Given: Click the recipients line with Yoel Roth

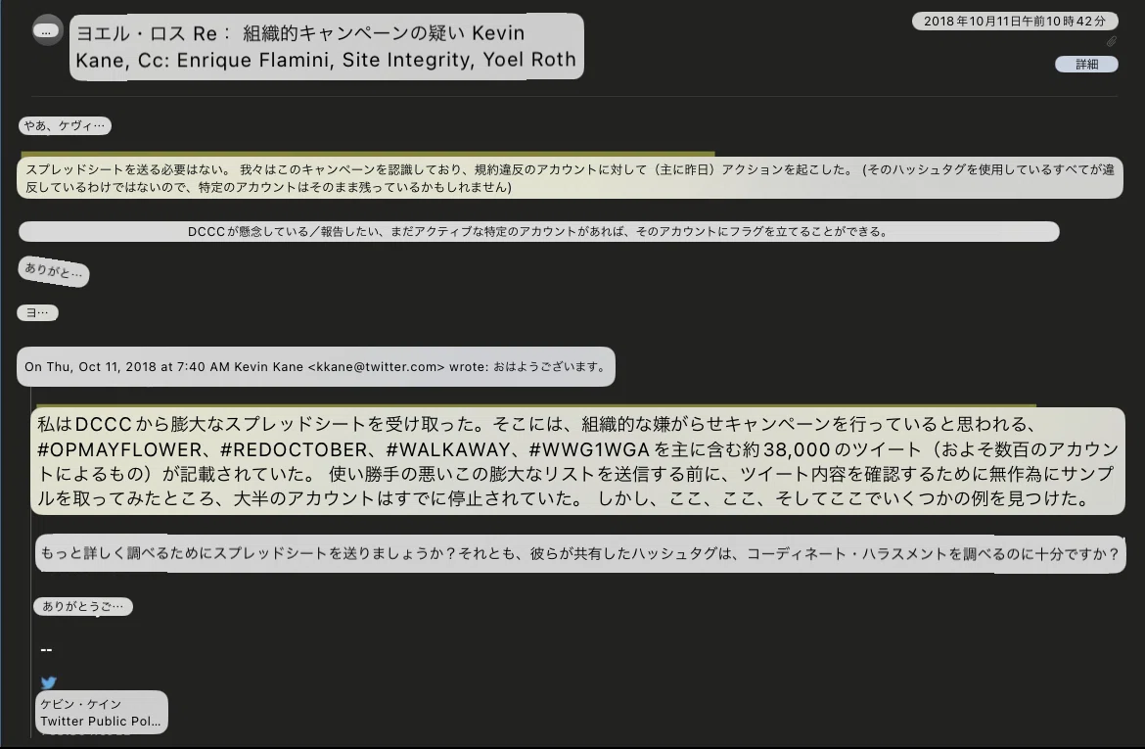Looking at the screenshot, I should 326,60.
